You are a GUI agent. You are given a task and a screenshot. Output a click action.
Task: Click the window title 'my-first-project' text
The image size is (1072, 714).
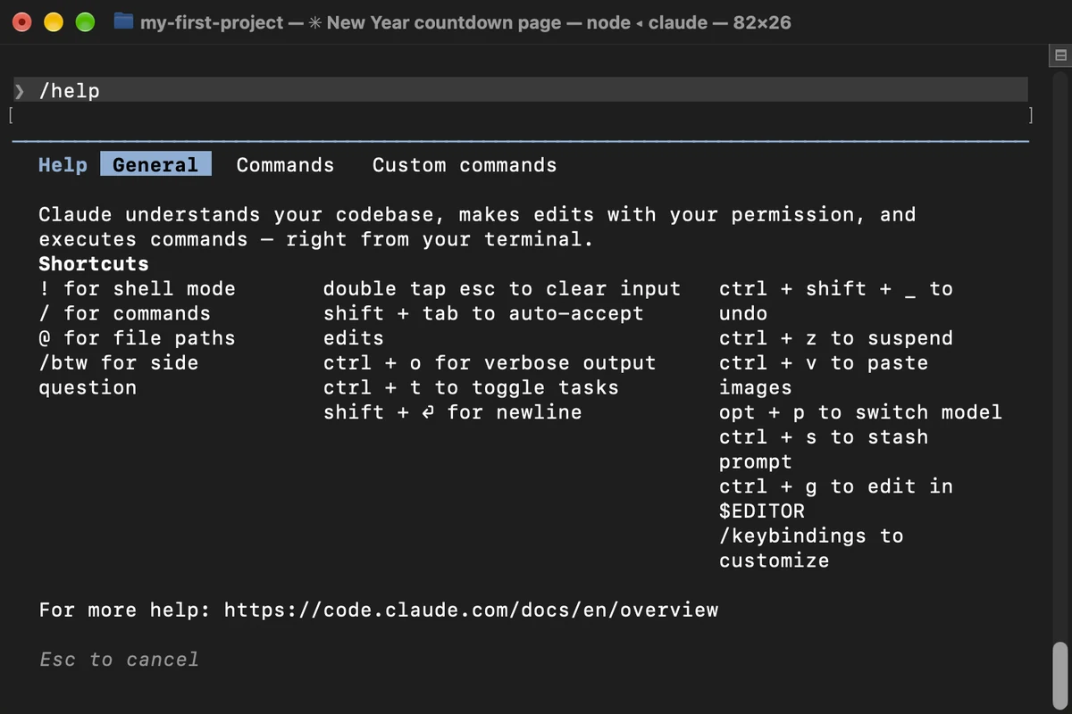pyautogui.click(x=212, y=22)
